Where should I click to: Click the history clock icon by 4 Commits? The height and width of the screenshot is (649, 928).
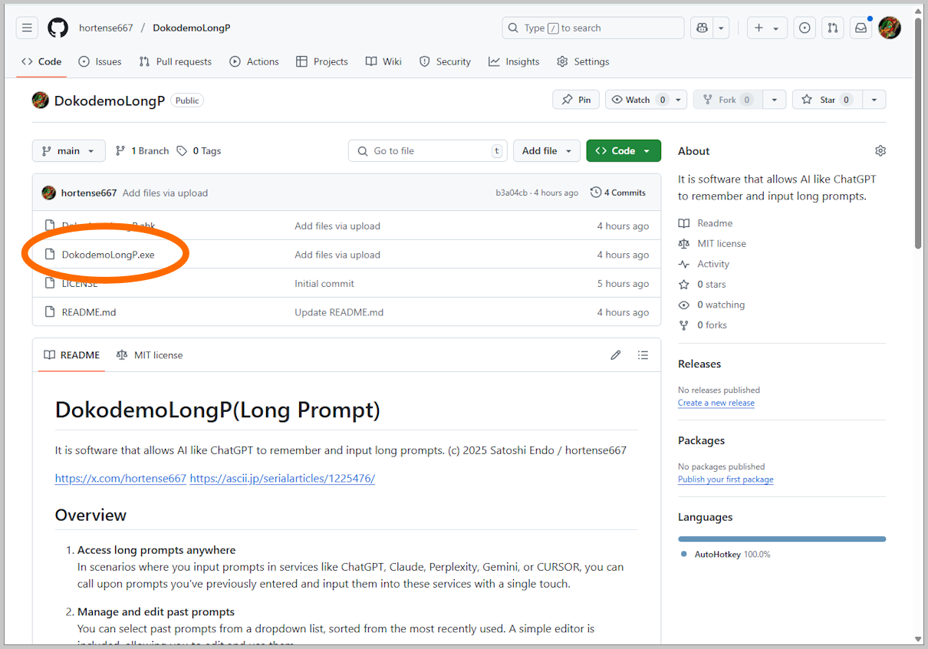tap(596, 193)
